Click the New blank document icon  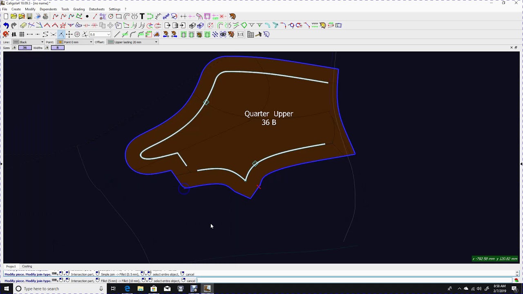coord(6,16)
